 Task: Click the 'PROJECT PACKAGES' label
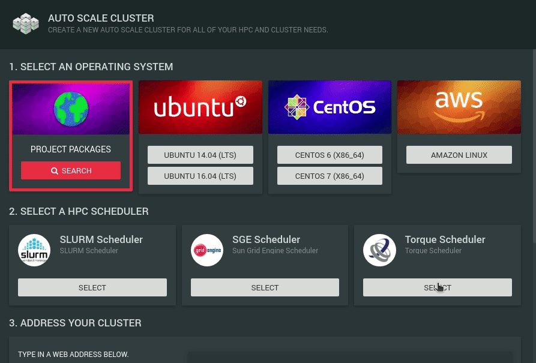71,149
